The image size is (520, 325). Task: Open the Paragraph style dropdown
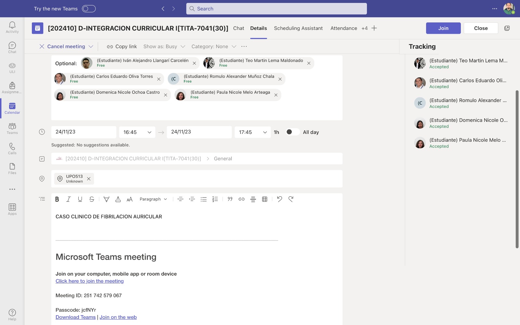pos(153,199)
